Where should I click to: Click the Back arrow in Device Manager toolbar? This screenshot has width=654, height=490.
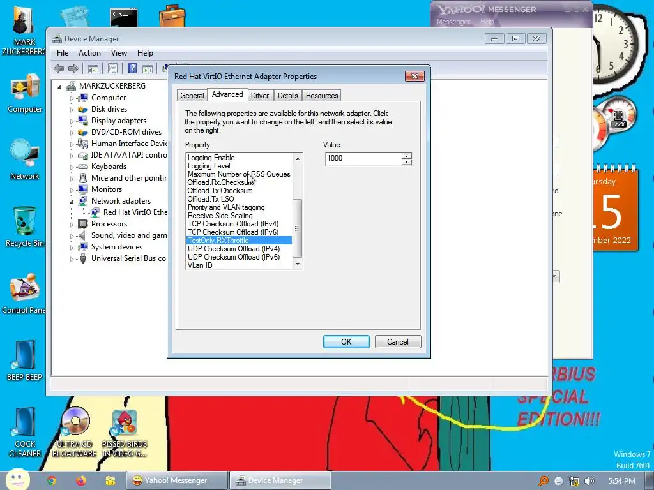pyautogui.click(x=59, y=68)
